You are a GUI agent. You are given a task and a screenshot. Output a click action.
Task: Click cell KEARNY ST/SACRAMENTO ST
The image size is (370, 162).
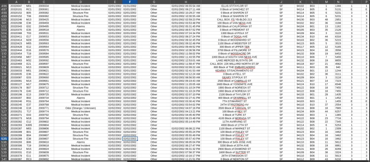(235, 71)
